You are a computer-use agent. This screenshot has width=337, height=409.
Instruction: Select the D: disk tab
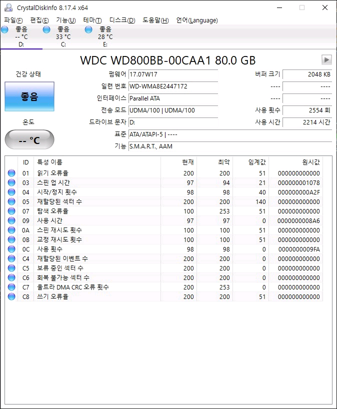click(21, 37)
